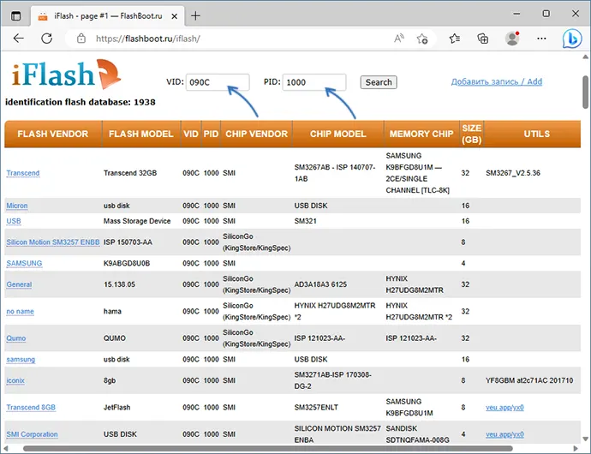Click the CHIP VENDOR column header
This screenshot has height=454, width=591.
click(x=256, y=134)
